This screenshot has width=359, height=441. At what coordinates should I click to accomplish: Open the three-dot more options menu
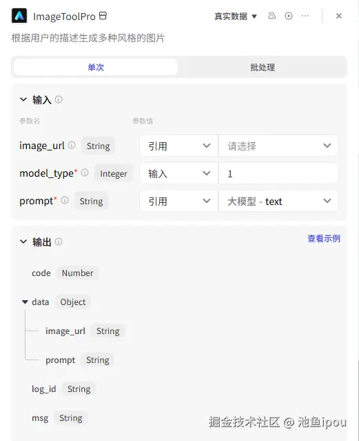click(x=305, y=16)
